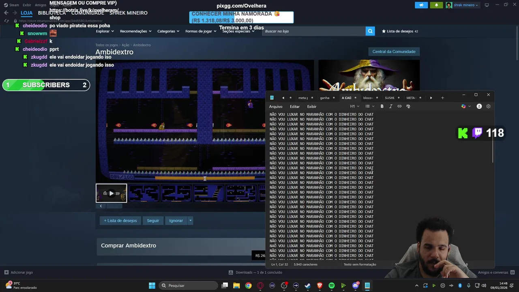Open Notepad settings gear
This screenshot has width=519, height=292.
[x=488, y=106]
